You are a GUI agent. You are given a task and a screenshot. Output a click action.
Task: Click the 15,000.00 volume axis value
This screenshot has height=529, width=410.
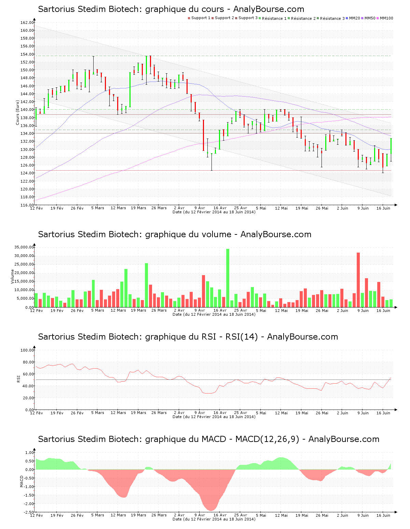click(24, 282)
